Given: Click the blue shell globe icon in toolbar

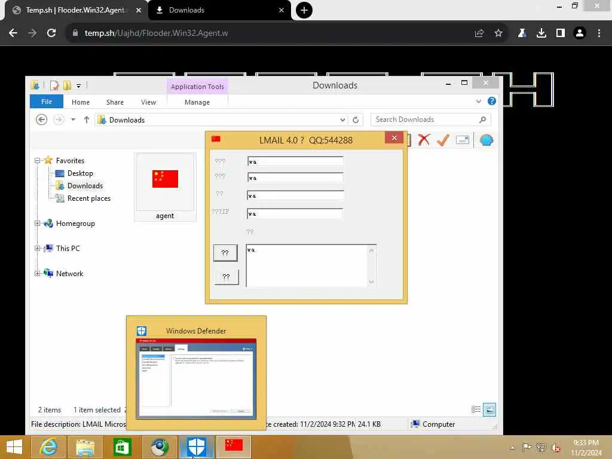Looking at the screenshot, I should [x=486, y=140].
